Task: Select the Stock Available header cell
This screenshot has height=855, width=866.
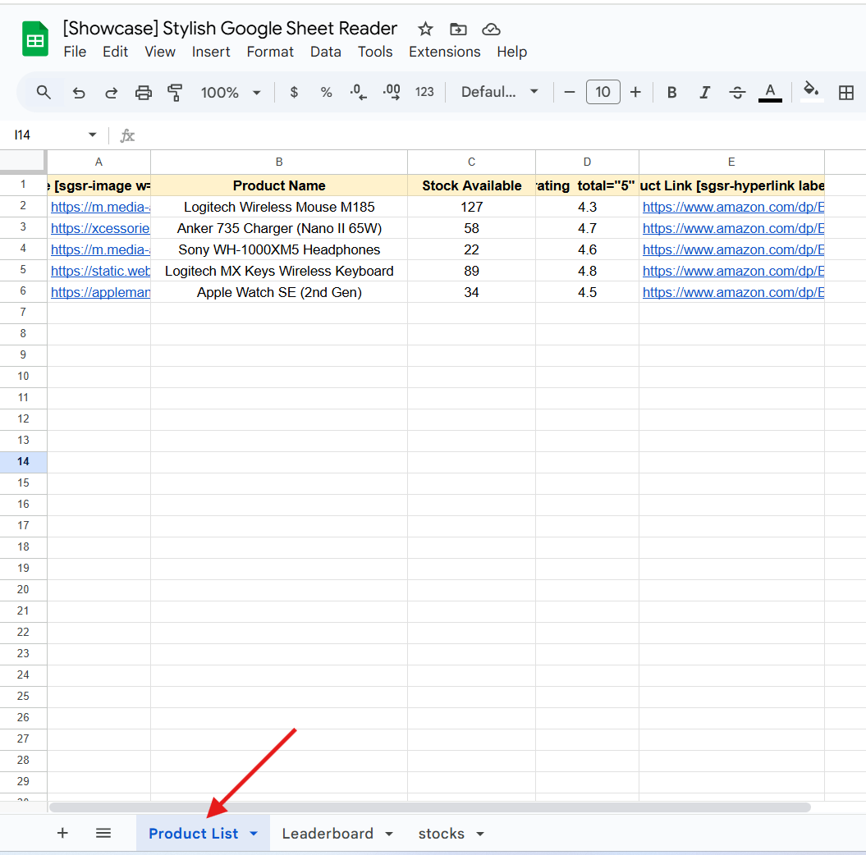Action: 471,185
